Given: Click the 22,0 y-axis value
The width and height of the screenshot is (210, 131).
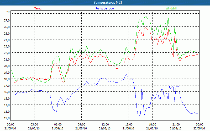Looking at the screenshot, I should 7,53.
